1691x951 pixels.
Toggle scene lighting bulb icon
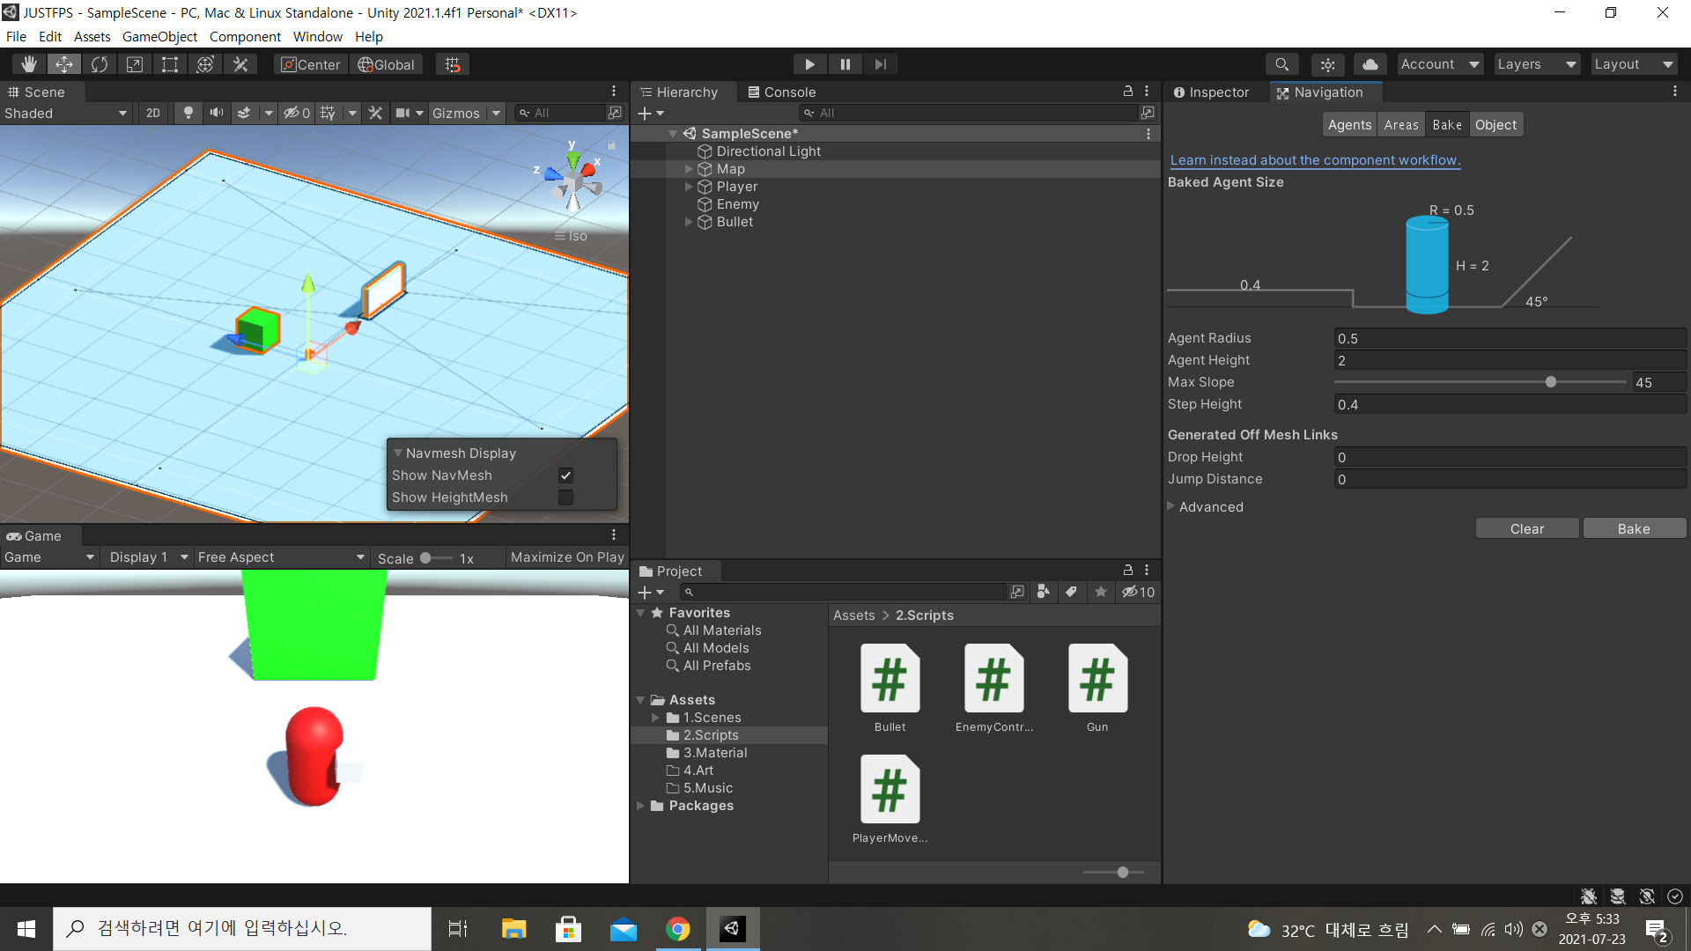click(x=188, y=113)
